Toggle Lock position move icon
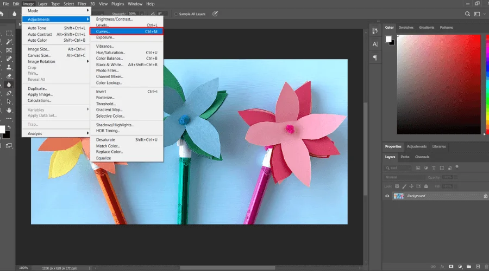The image size is (489, 271). [411, 186]
